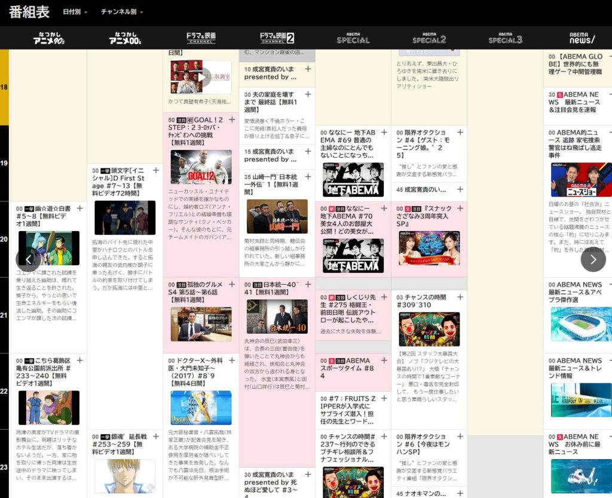Viewport: 612px width, 498px height.
Task: Select ドラマ&映画 CHANNEL 2 header
Action: 277,38
